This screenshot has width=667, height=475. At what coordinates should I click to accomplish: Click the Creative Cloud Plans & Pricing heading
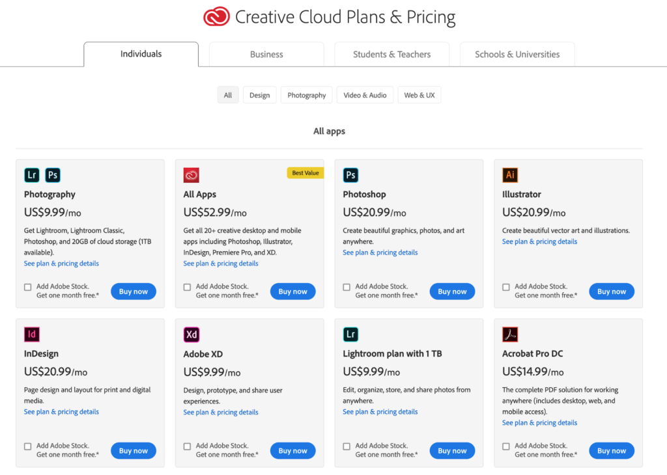[x=345, y=17]
